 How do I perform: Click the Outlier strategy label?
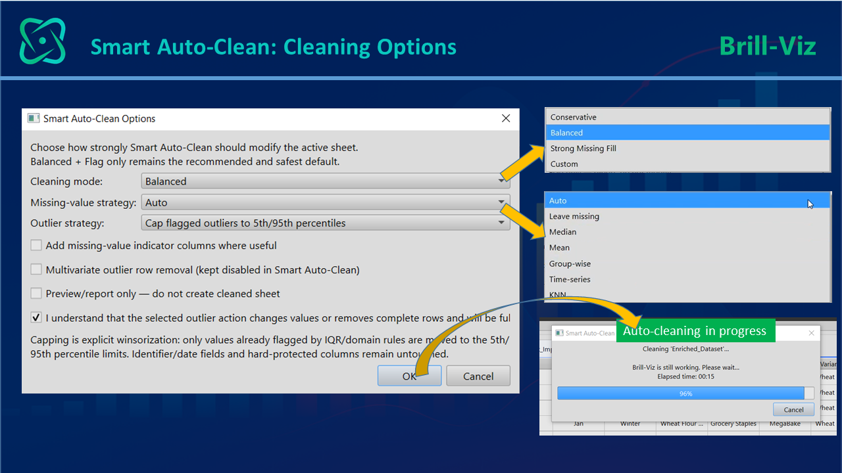pyautogui.click(x=67, y=223)
